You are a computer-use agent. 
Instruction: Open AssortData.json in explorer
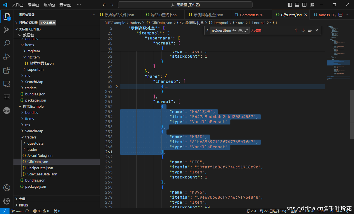coord(57,156)
